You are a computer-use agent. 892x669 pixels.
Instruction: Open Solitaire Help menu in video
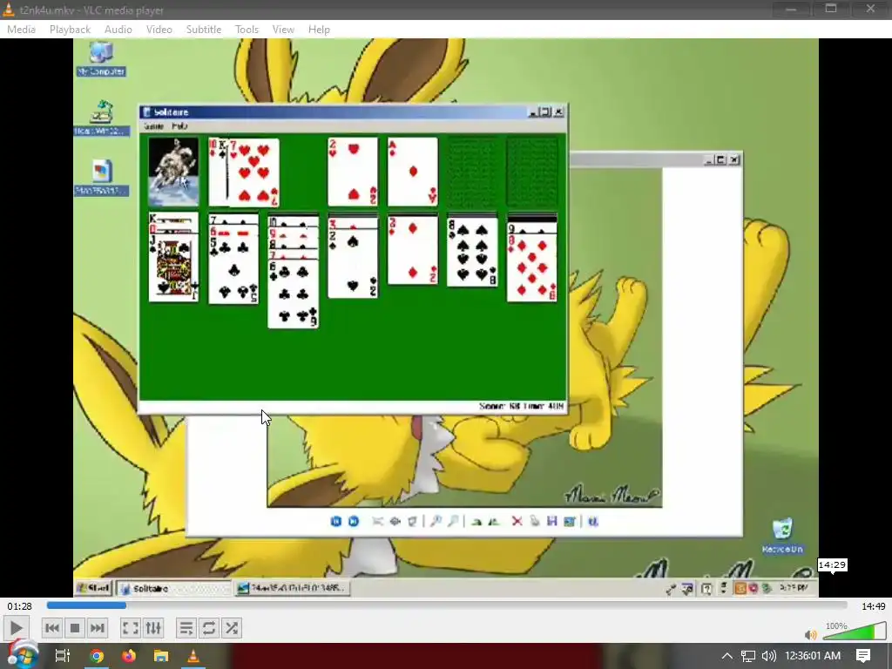click(179, 126)
